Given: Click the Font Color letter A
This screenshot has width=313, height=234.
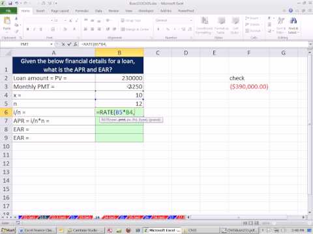Looking at the screenshot, I should (x=74, y=29).
